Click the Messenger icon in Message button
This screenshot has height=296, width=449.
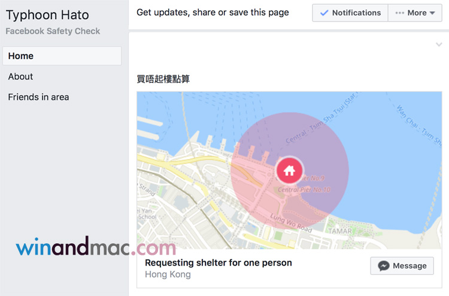(384, 266)
